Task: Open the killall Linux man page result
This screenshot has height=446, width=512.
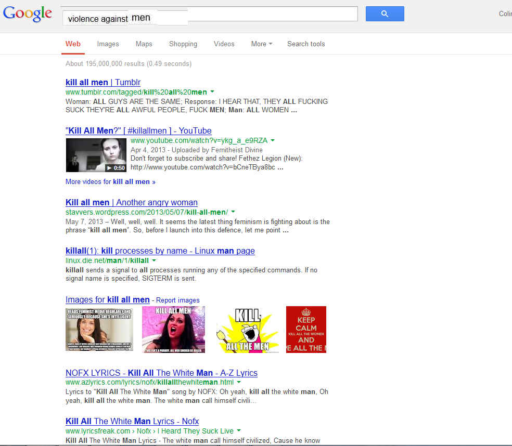Action: click(160, 251)
